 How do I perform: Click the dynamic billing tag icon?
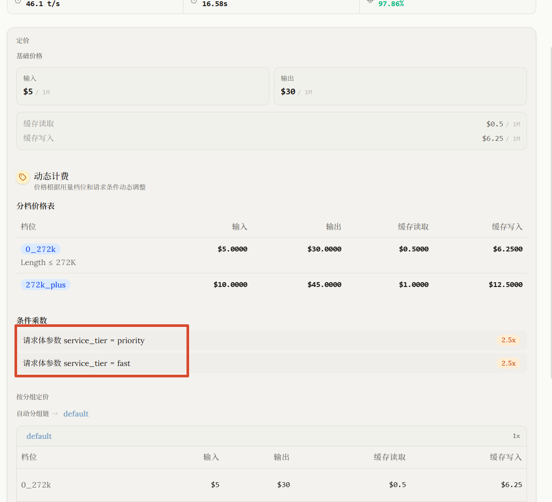(x=23, y=177)
